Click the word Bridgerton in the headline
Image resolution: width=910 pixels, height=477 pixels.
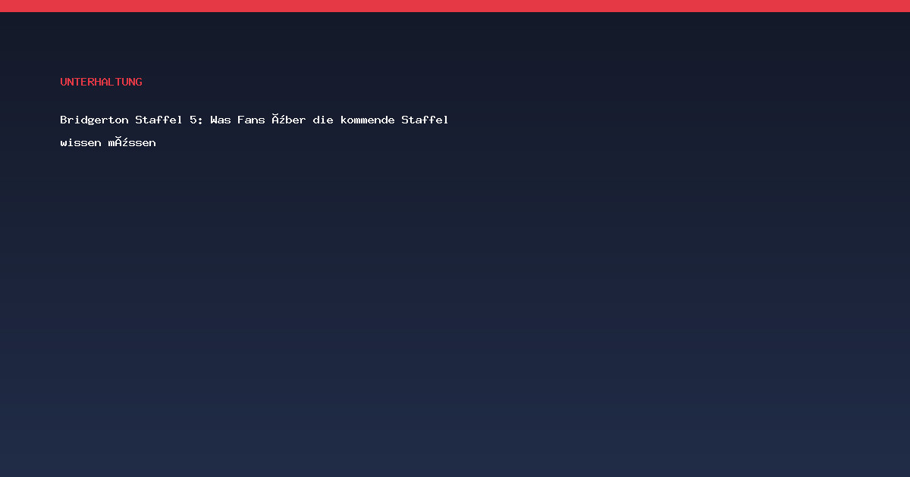[x=94, y=120]
